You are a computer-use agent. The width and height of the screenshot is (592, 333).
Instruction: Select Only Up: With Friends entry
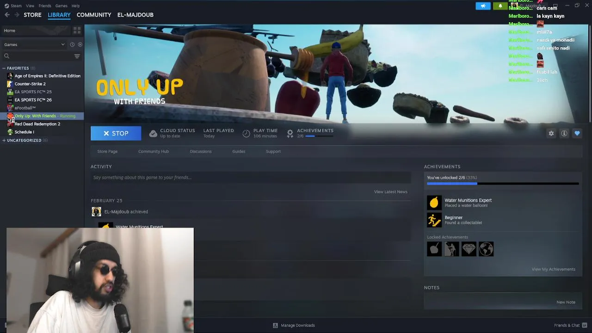[42, 116]
